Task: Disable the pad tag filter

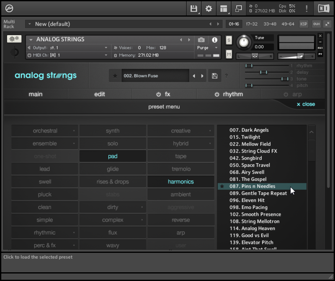Action: pyautogui.click(x=113, y=156)
